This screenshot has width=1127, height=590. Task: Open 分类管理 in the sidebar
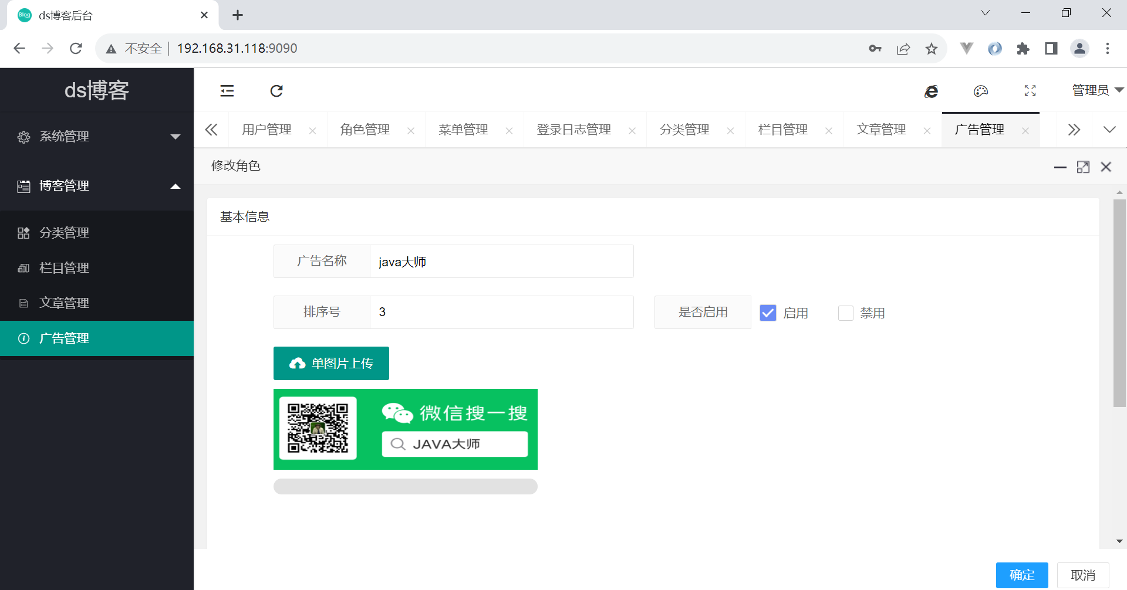tap(97, 233)
